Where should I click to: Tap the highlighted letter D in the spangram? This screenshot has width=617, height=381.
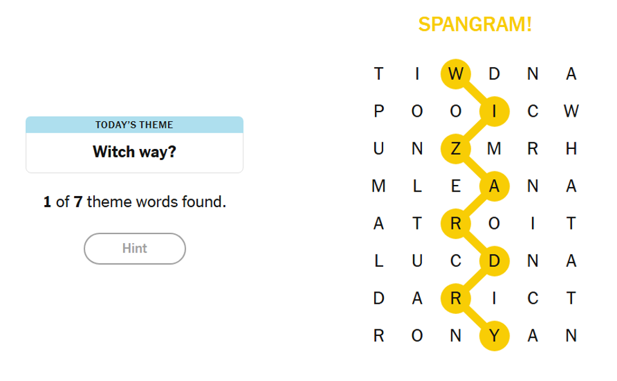[x=494, y=261]
